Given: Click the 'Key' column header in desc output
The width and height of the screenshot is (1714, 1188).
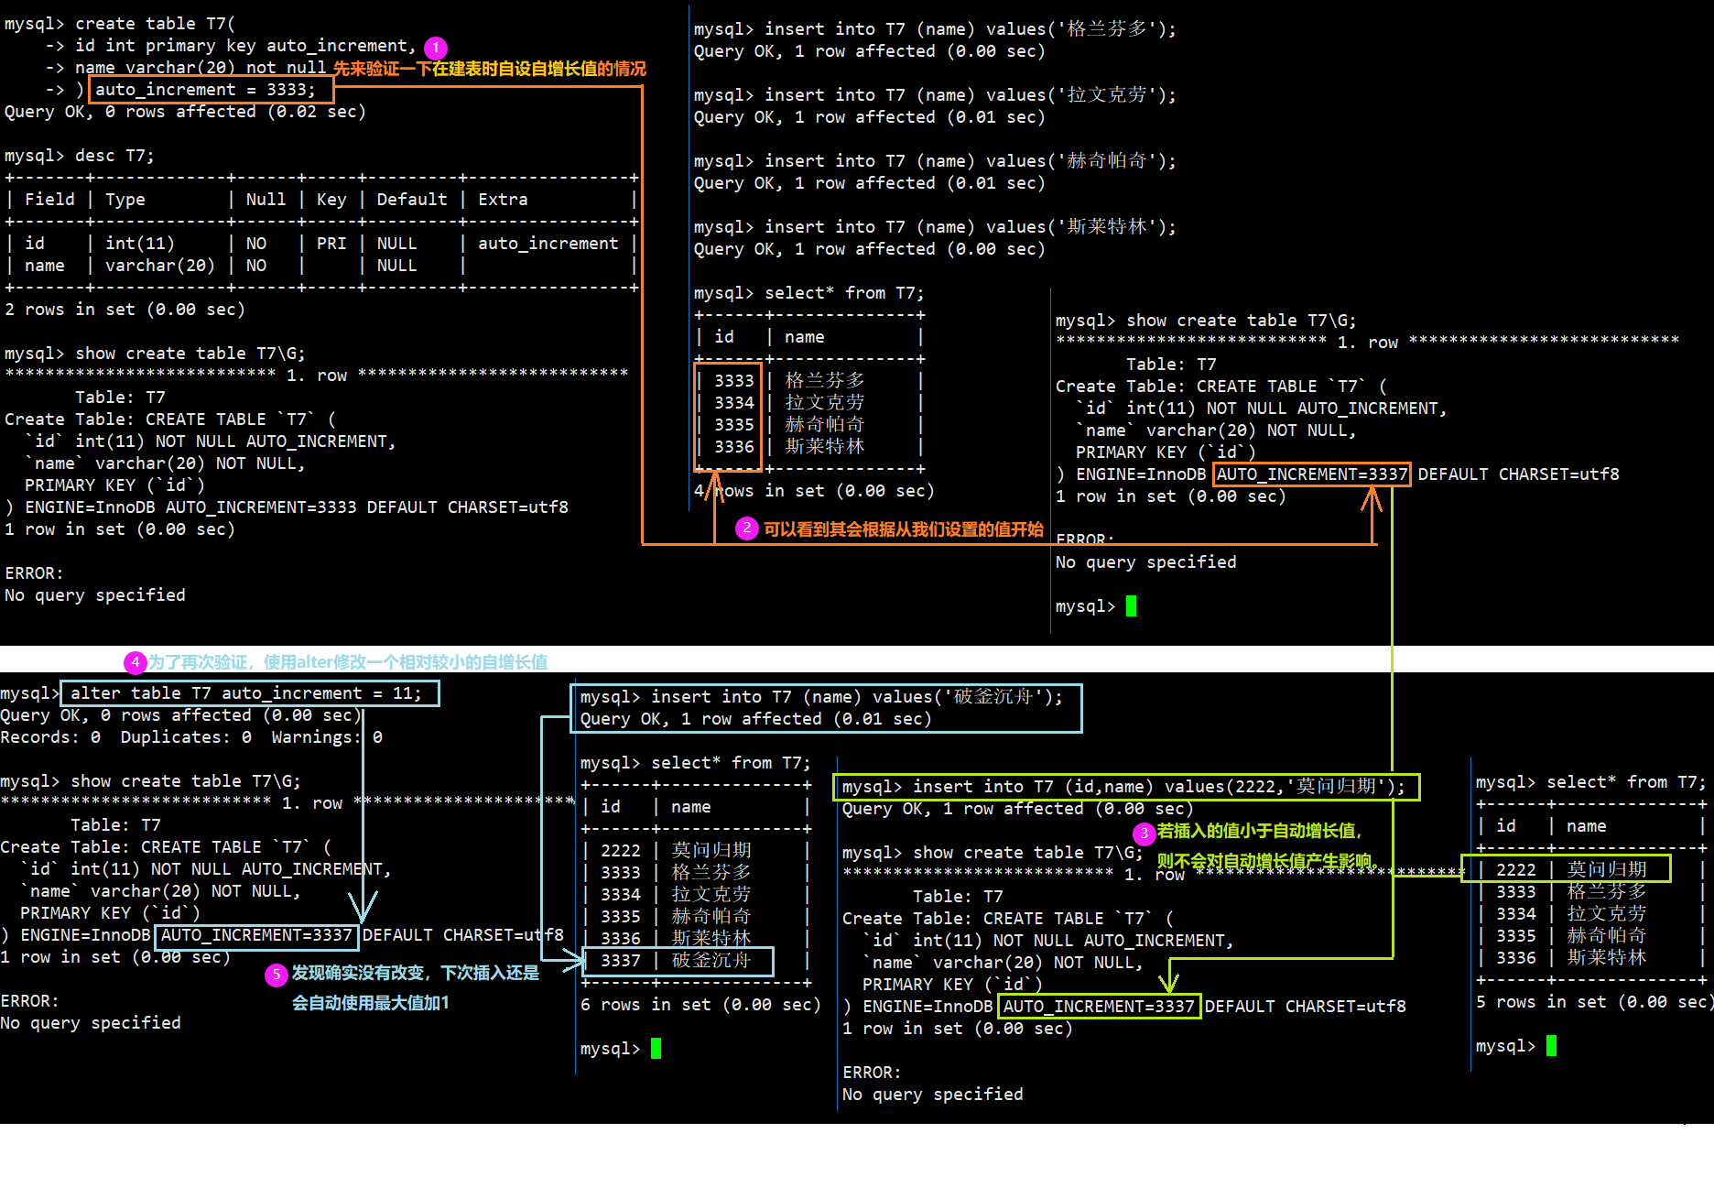Looking at the screenshot, I should 331,200.
